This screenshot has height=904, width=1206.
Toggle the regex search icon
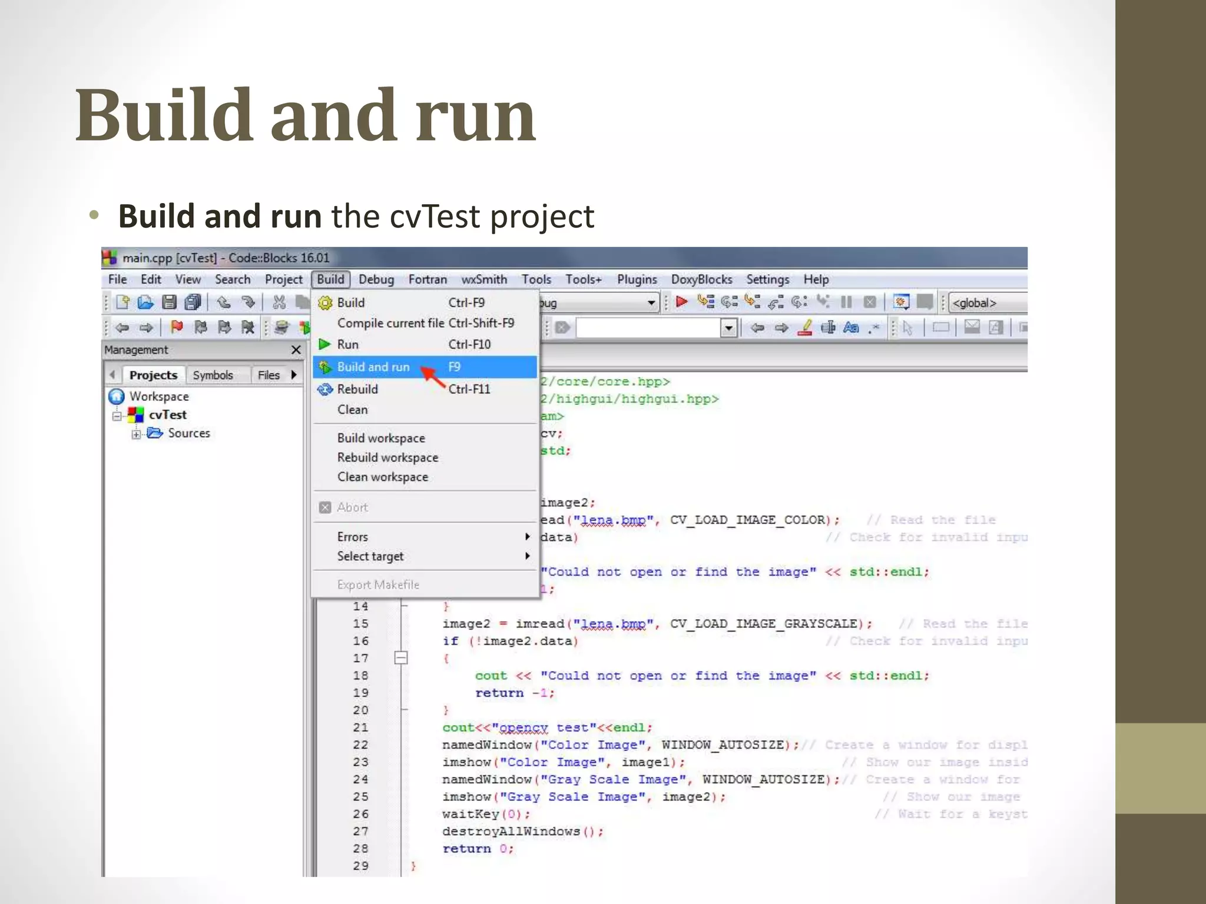point(874,327)
